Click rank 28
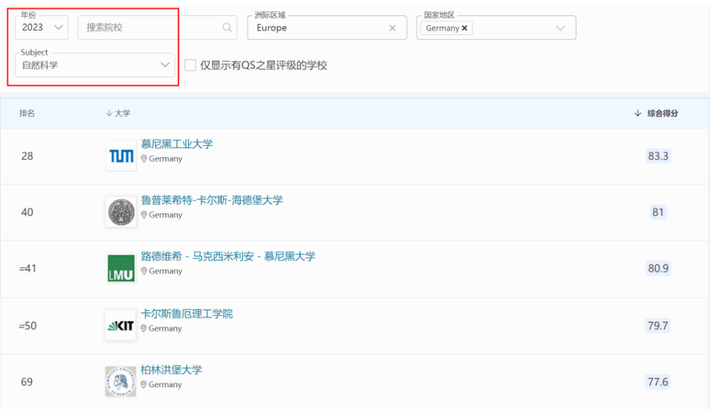 point(27,156)
